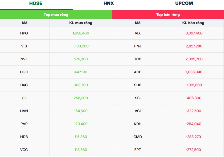Click ACB stock symbol

pyautogui.click(x=138, y=72)
